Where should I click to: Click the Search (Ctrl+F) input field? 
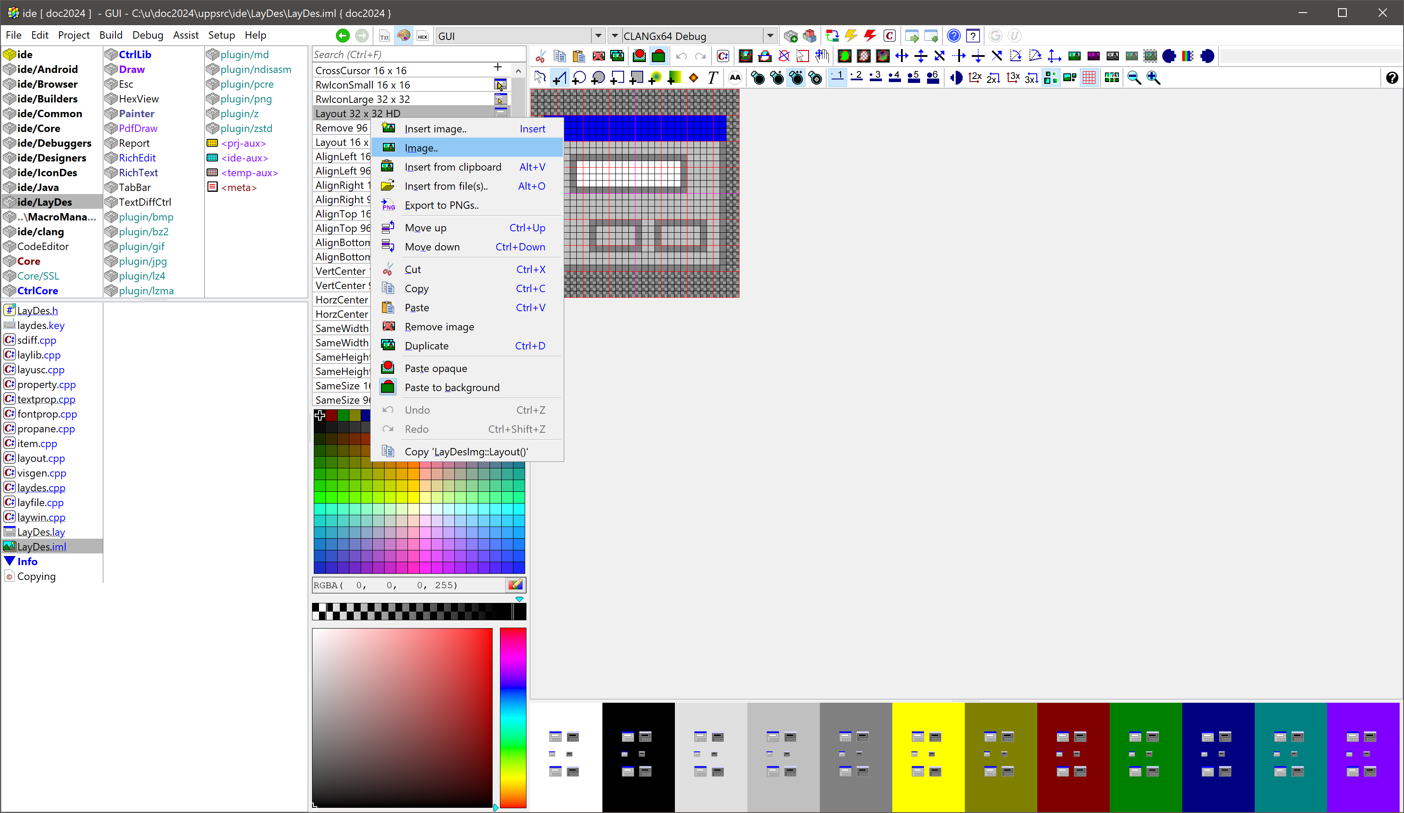(x=418, y=55)
